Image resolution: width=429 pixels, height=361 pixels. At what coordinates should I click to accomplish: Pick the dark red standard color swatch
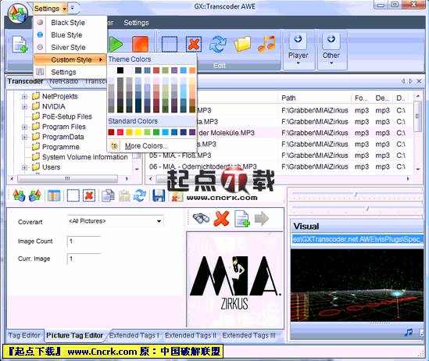pyautogui.click(x=111, y=132)
